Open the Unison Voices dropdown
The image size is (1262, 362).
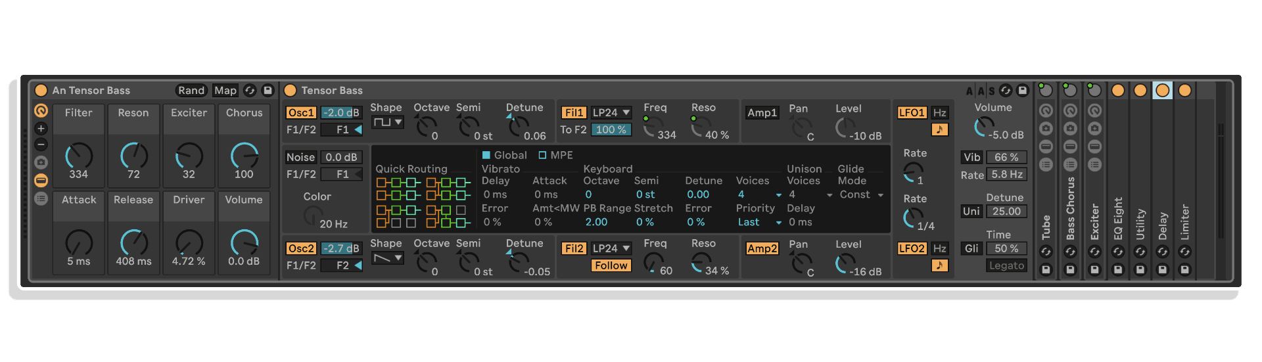click(x=810, y=194)
